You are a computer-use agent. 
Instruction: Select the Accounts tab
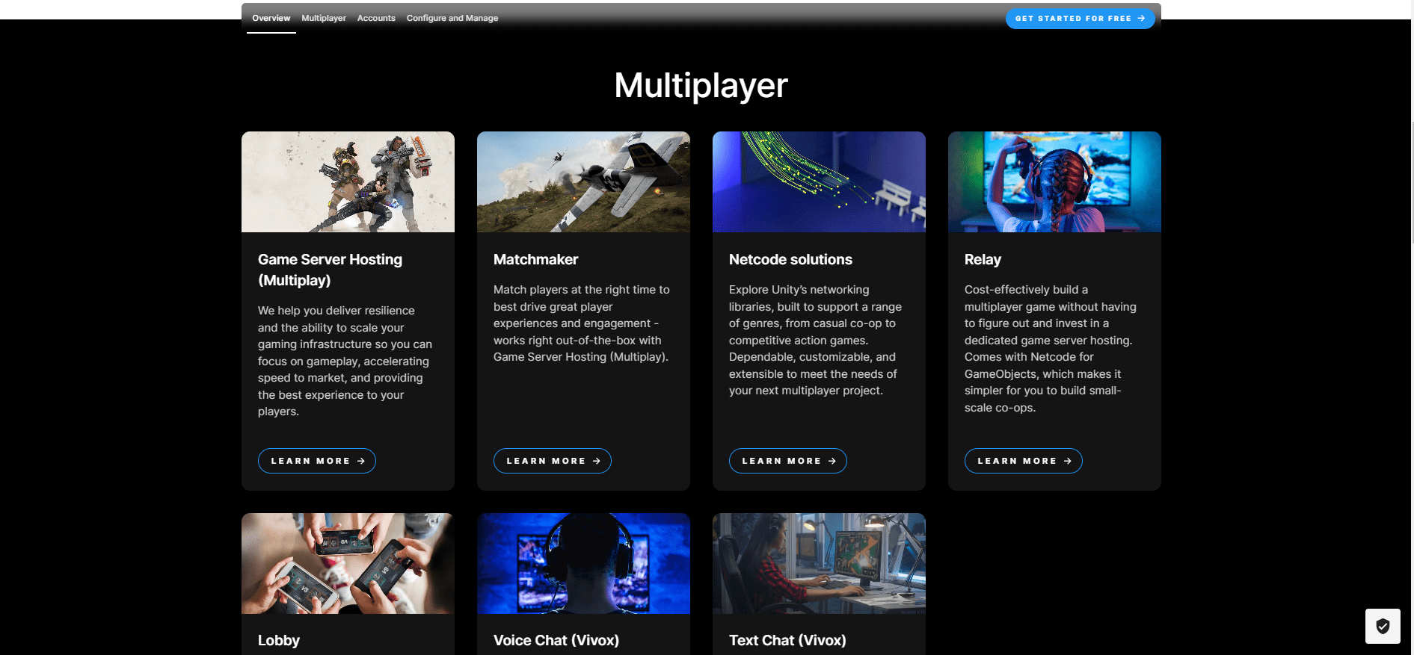(375, 18)
